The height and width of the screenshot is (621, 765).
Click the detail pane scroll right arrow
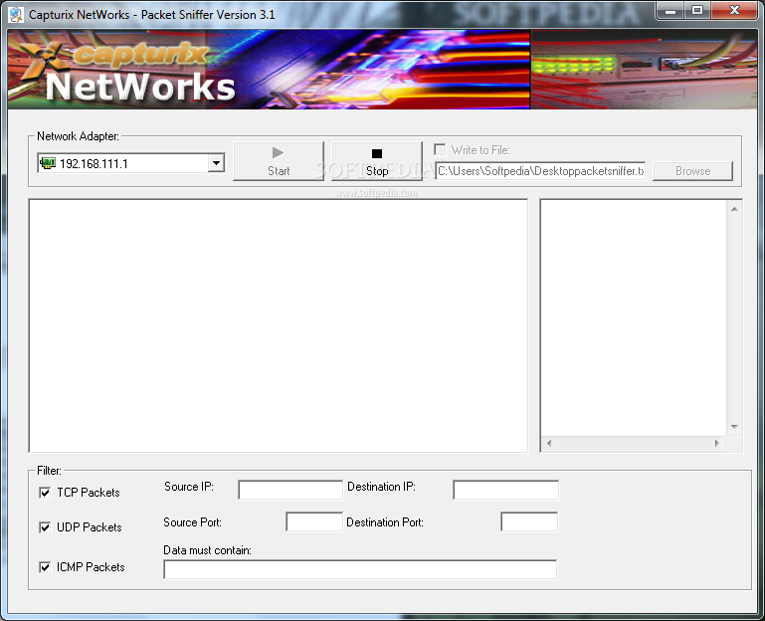click(716, 443)
